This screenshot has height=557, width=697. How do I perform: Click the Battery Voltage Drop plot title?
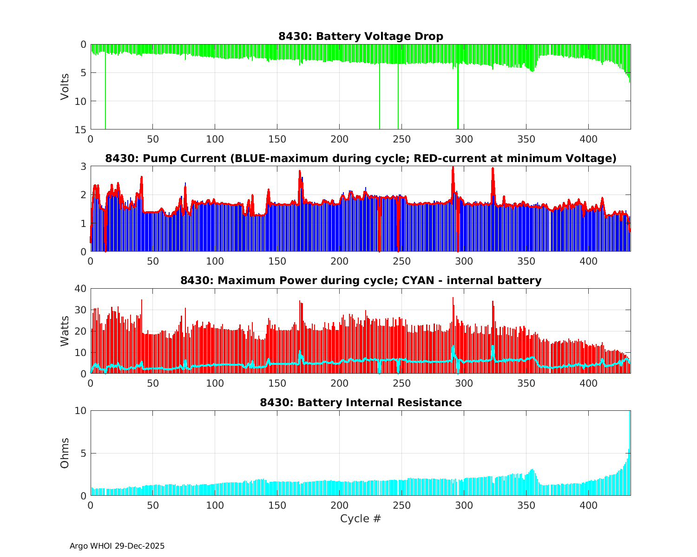[x=361, y=36]
